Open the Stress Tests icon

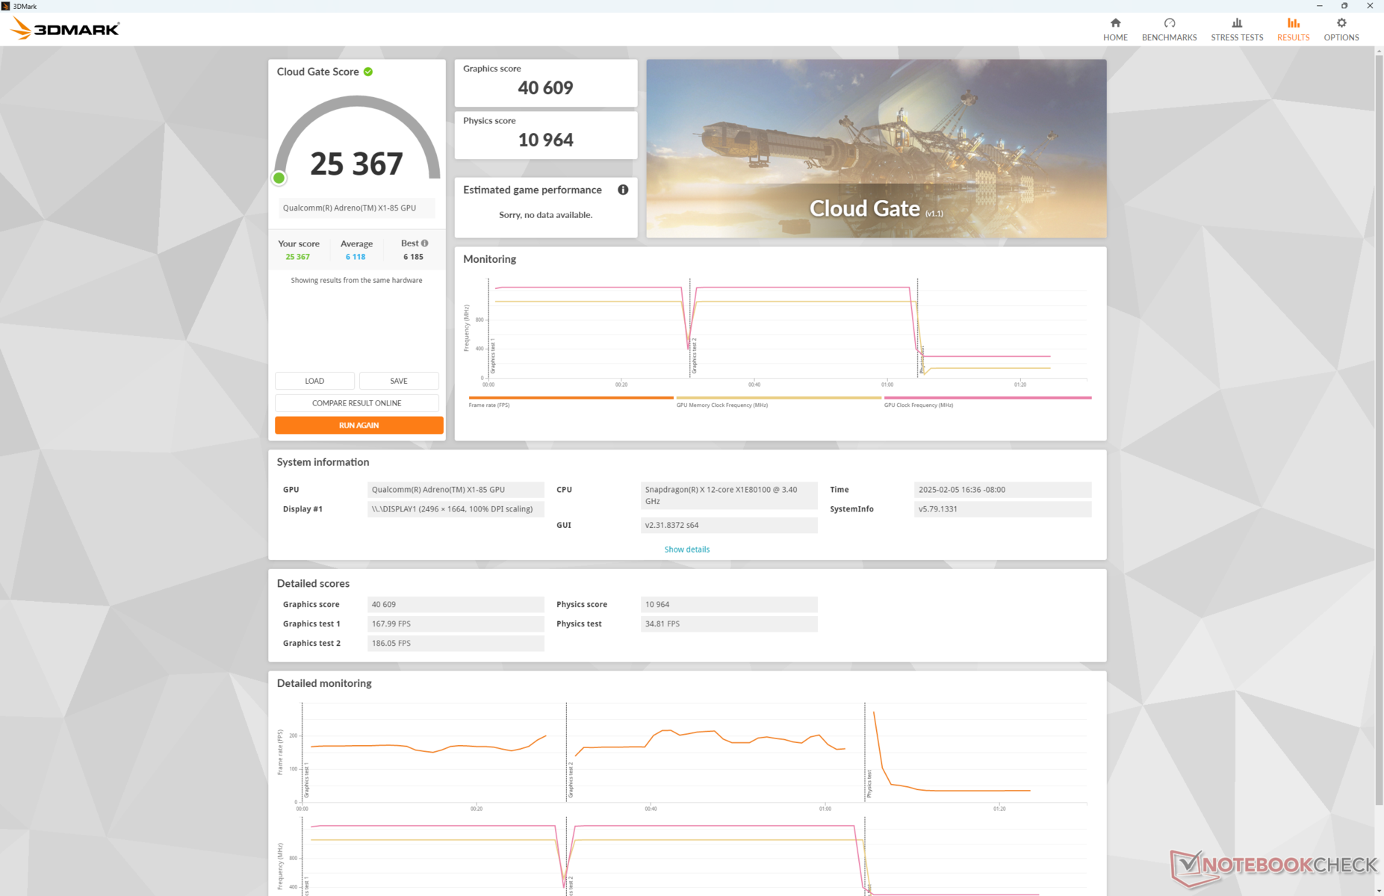coord(1237,23)
